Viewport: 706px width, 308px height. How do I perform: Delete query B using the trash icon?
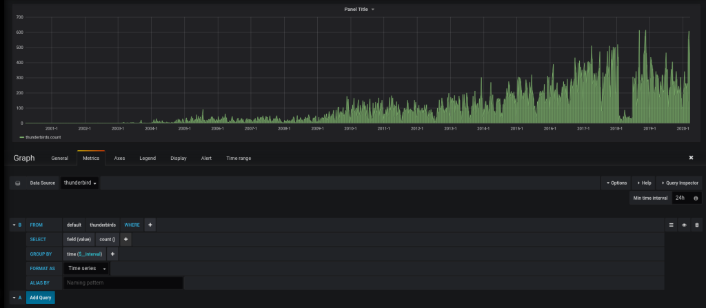coord(696,225)
